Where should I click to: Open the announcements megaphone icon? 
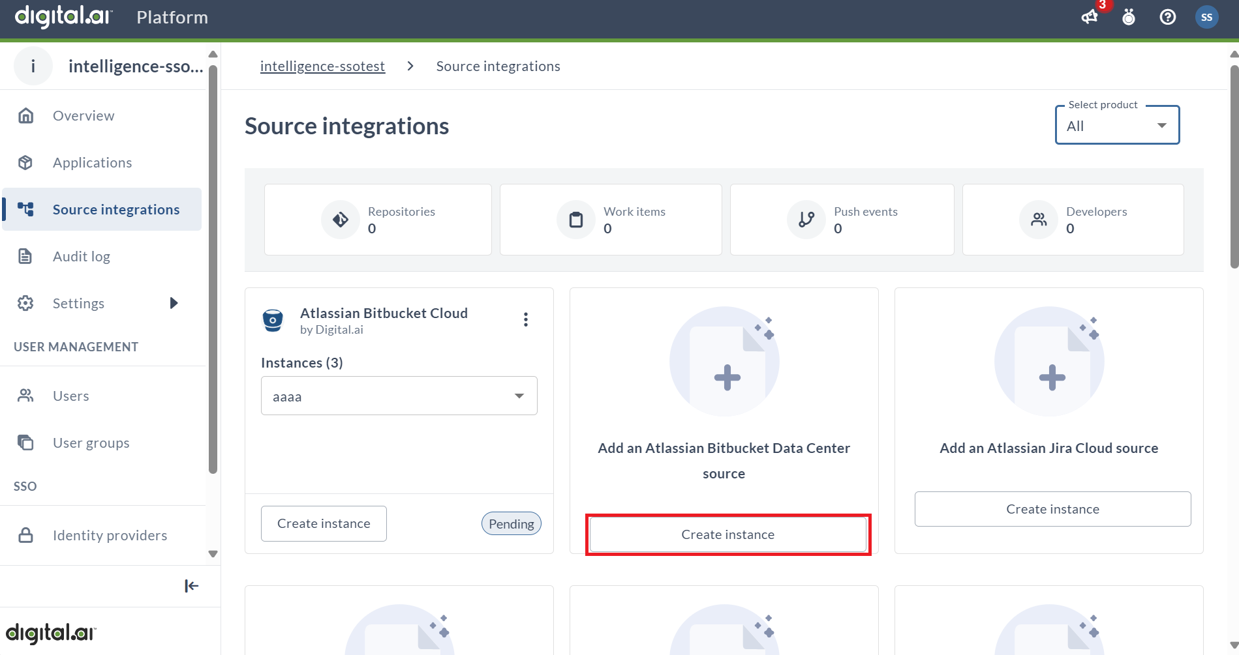coord(1090,17)
